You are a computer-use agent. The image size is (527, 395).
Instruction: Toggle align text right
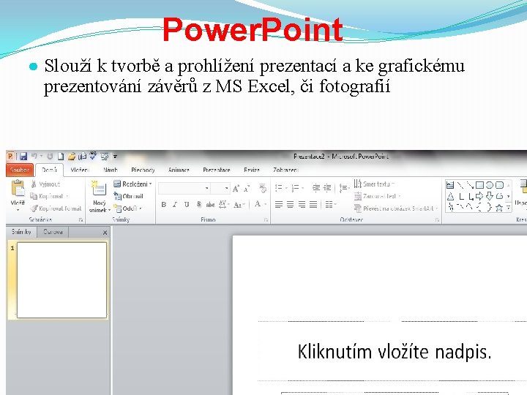[x=302, y=204]
